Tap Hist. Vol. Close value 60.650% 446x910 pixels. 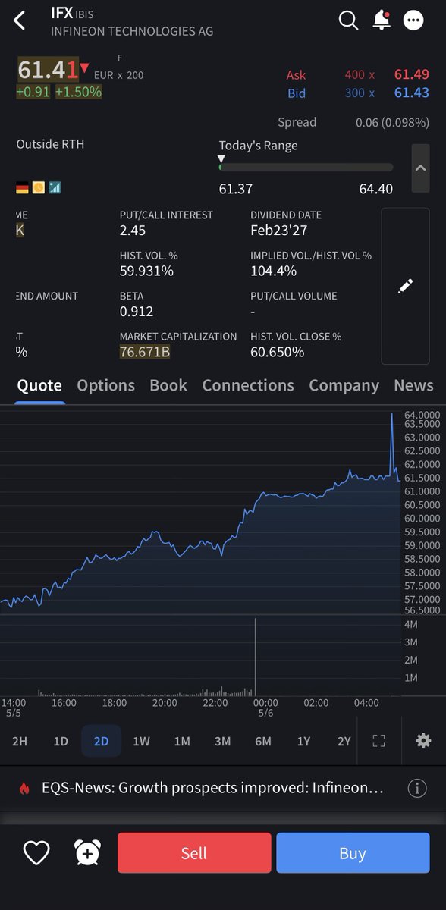tap(278, 352)
